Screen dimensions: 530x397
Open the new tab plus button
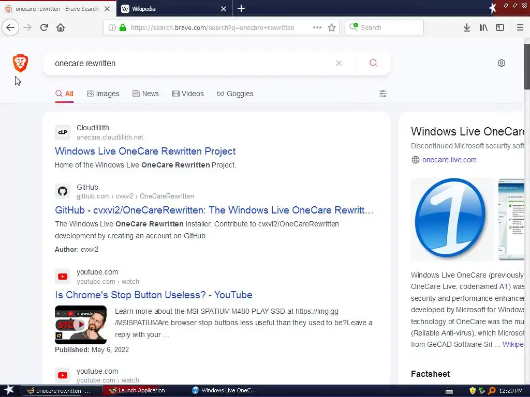point(241,8)
